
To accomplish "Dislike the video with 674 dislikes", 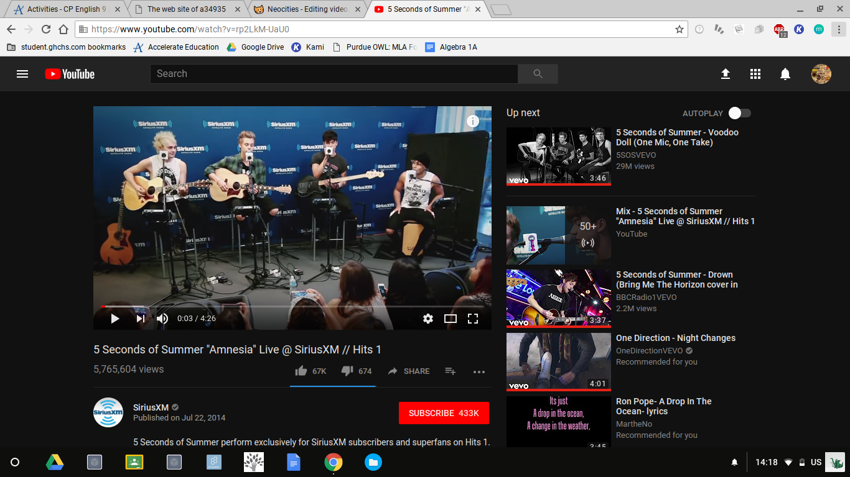I will (x=357, y=371).
